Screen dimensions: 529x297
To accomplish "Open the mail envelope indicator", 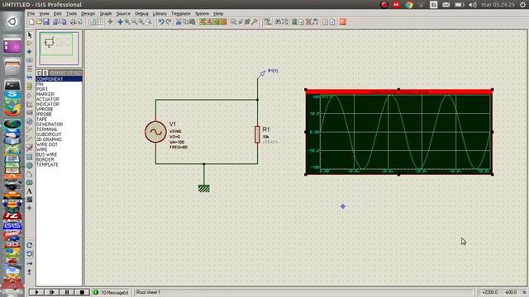I will [x=446, y=5].
